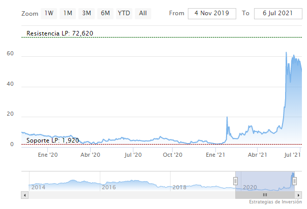Screen dimensions: 307x209
Task: Click the price peak near Jul '21
Action: pyautogui.click(x=286, y=53)
